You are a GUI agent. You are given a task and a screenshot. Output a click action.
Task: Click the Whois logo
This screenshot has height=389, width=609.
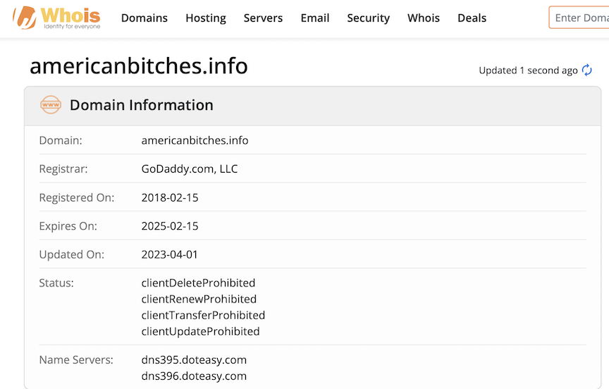[57, 18]
